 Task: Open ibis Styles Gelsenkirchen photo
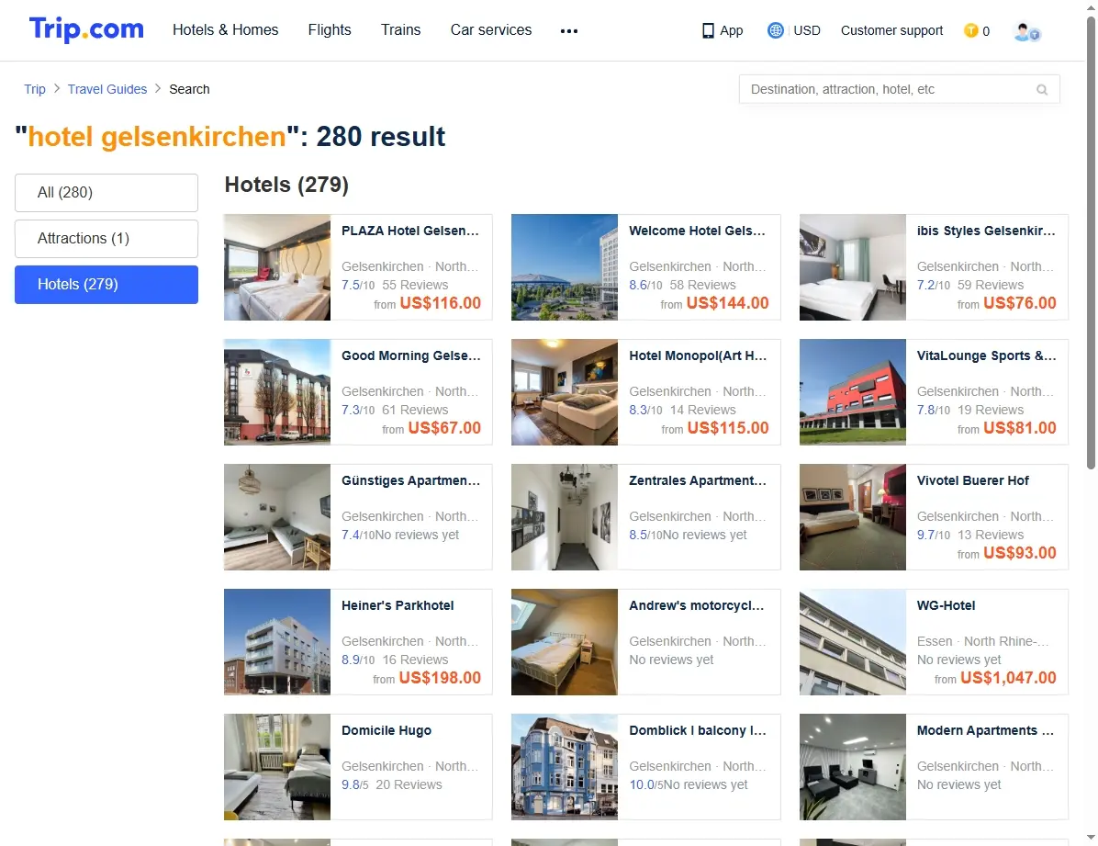(x=853, y=267)
